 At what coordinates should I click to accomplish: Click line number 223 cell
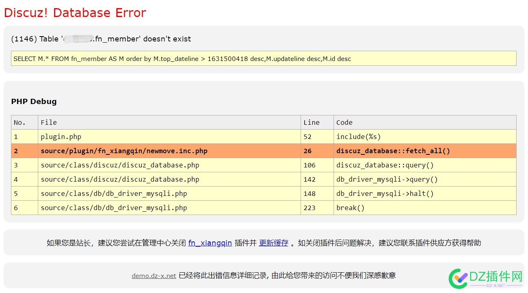pos(317,208)
